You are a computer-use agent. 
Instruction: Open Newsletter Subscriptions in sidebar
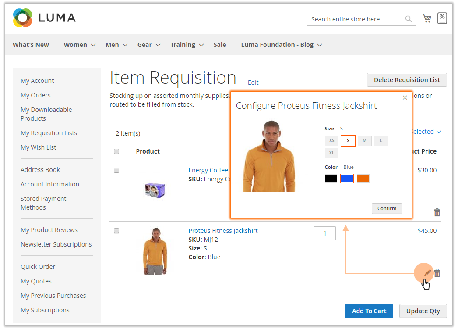point(56,244)
